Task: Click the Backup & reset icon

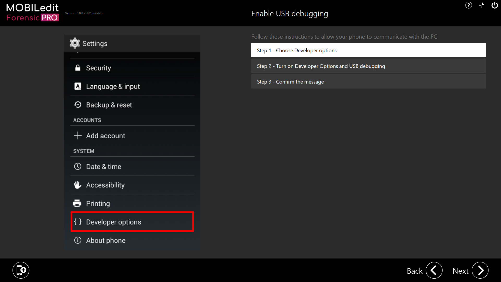Action: (x=78, y=105)
